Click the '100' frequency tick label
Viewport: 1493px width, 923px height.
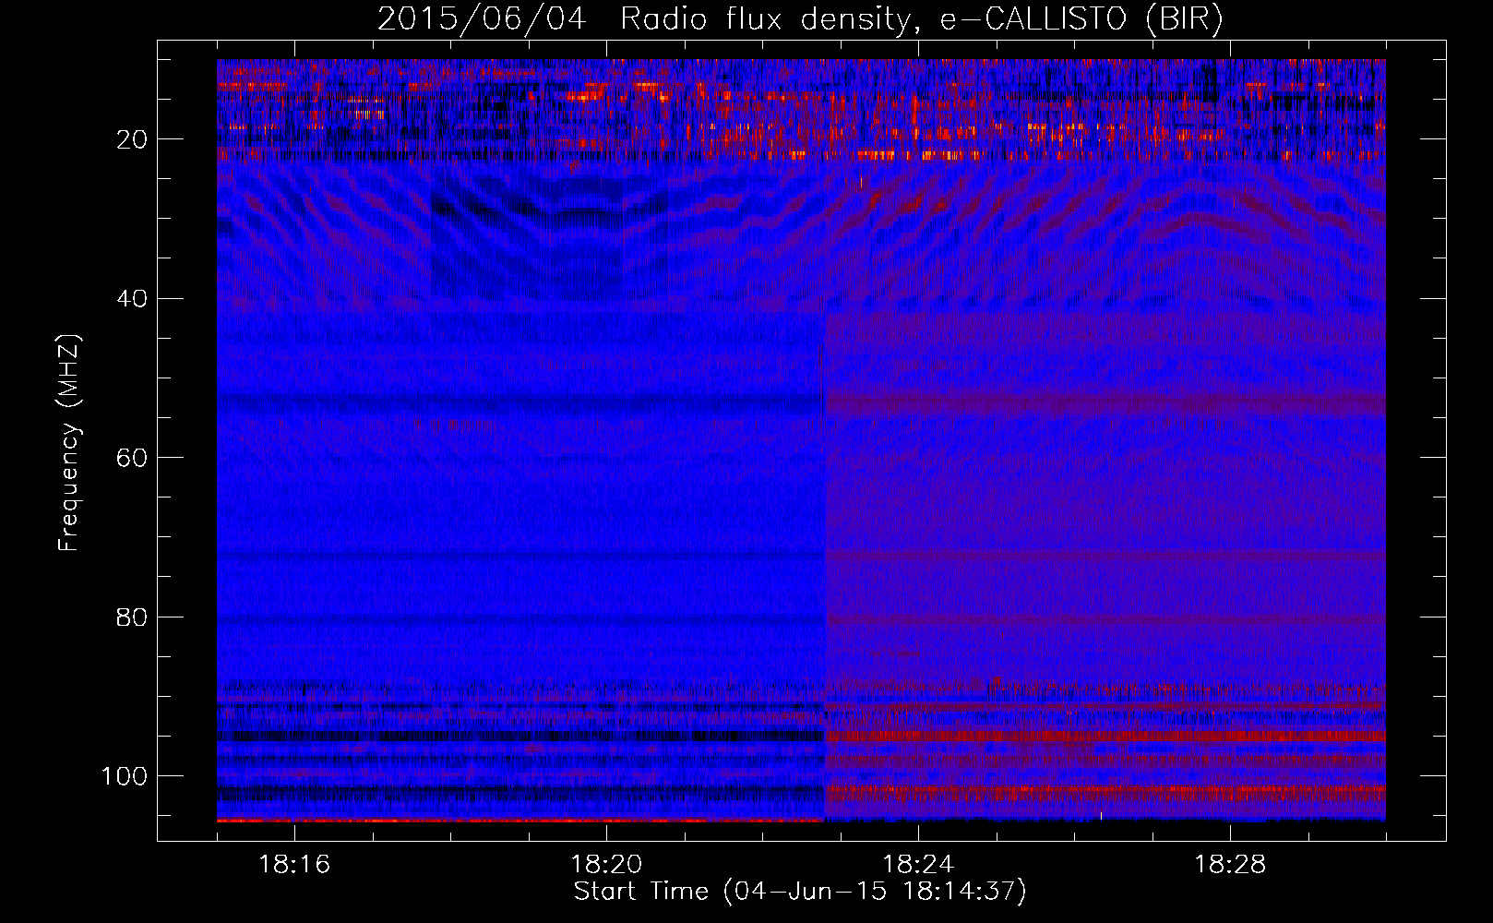[125, 776]
